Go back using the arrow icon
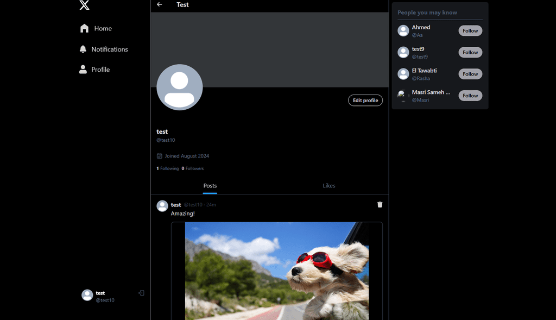This screenshot has width=556, height=320. (x=160, y=4)
